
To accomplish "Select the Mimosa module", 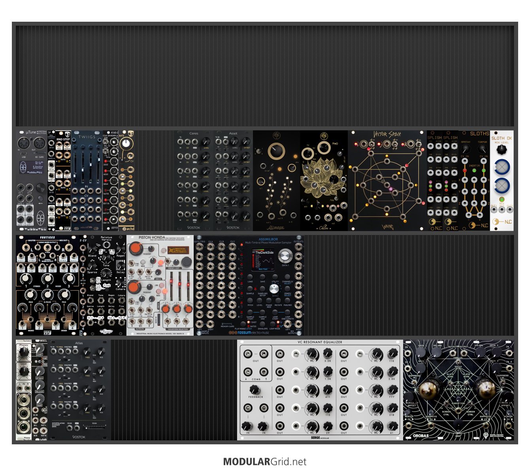I will (276, 180).
